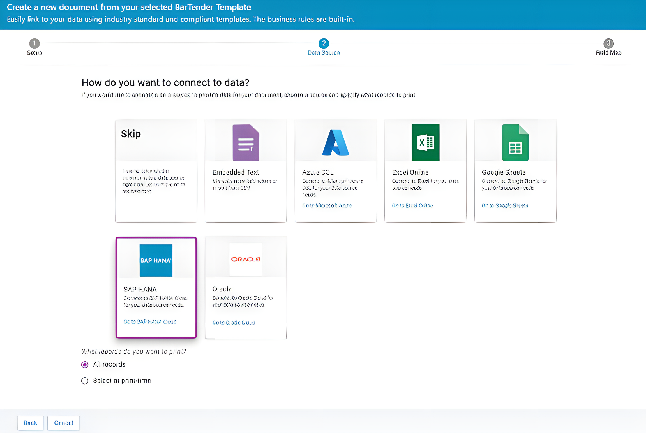Click the Skip data source card
Image resolution: width=646 pixels, height=433 pixels.
156,170
